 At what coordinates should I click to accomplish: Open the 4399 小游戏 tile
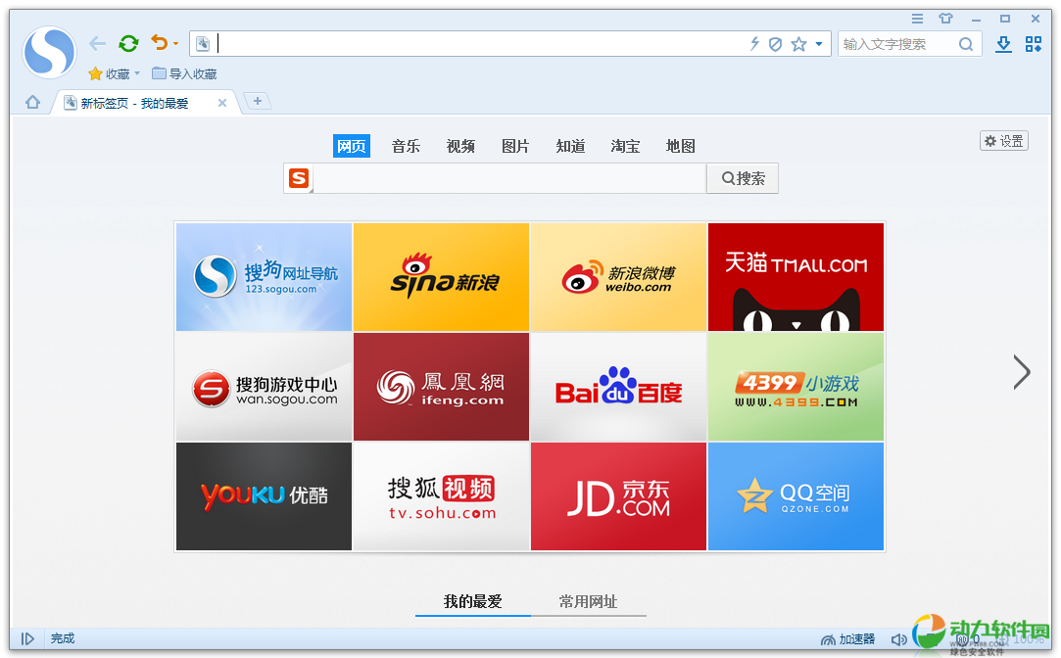(796, 387)
